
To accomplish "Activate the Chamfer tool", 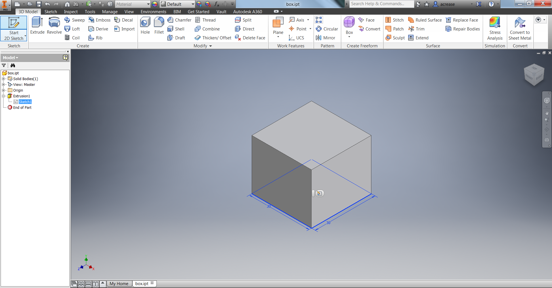I will (179, 20).
